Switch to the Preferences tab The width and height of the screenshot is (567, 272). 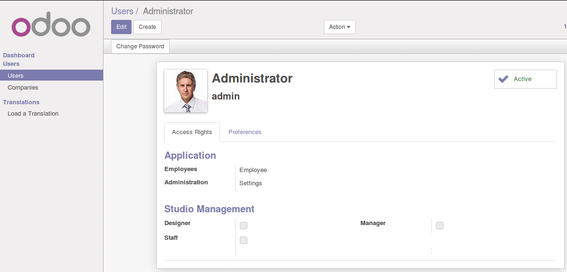click(245, 132)
